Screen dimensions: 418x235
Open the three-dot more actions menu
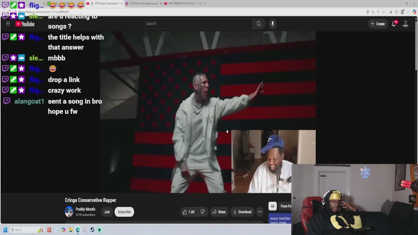(260, 212)
